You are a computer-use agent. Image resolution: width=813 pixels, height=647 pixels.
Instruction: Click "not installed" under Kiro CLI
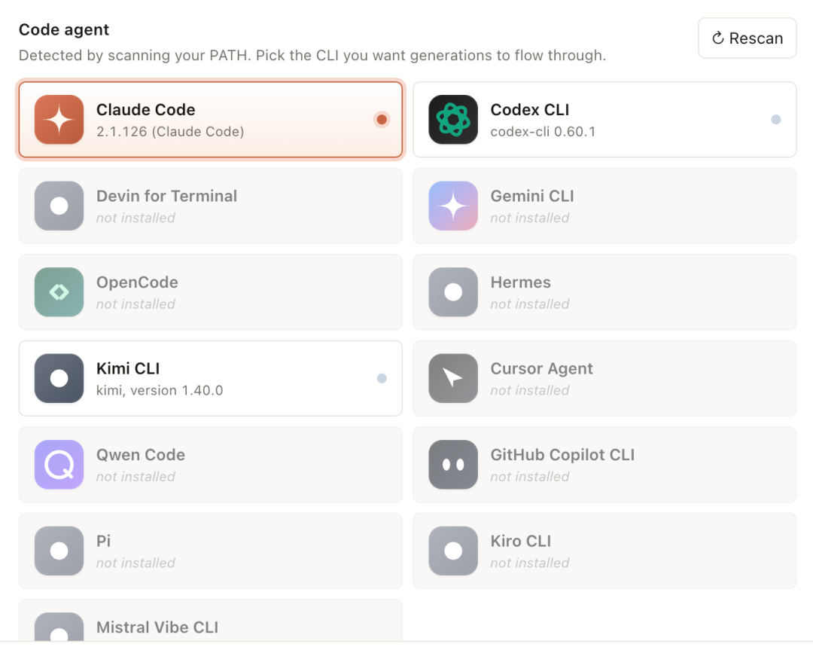click(x=530, y=563)
